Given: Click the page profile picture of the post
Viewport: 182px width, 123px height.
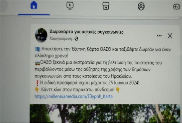Looking at the screenshot, I should [41, 35].
